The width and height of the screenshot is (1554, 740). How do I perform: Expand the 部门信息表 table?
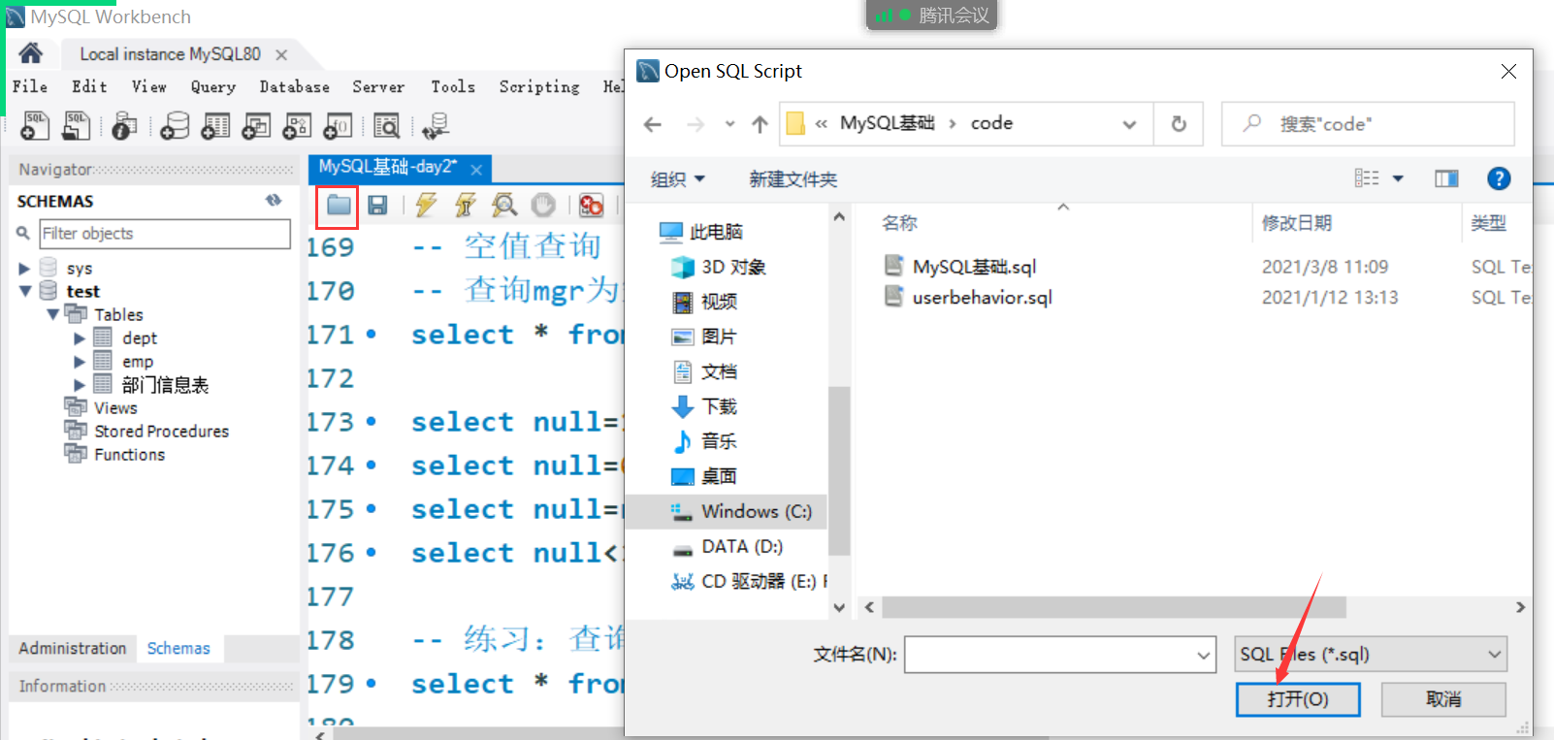(80, 385)
